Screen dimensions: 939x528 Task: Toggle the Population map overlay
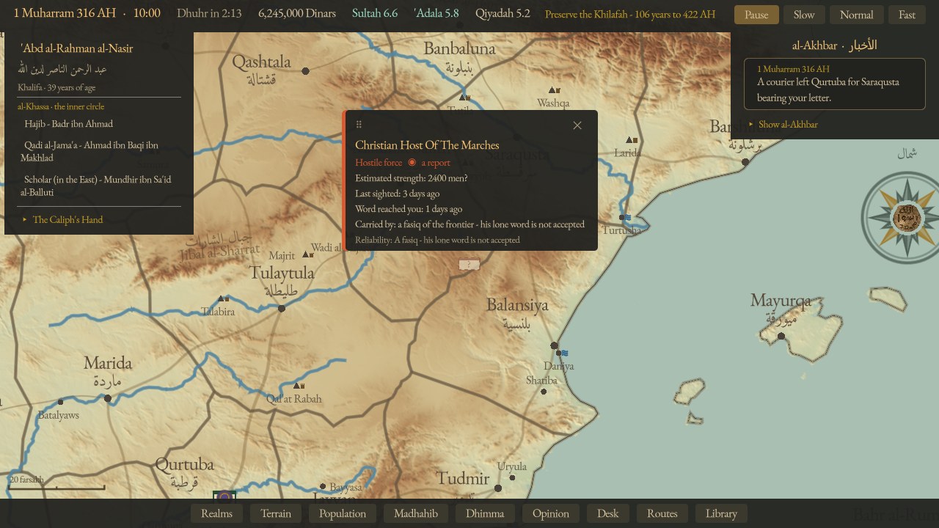pos(343,513)
